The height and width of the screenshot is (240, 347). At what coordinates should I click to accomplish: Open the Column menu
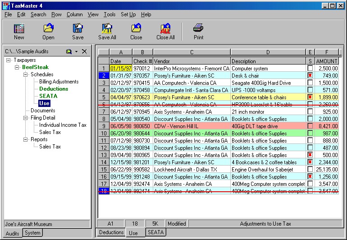(x=74, y=14)
